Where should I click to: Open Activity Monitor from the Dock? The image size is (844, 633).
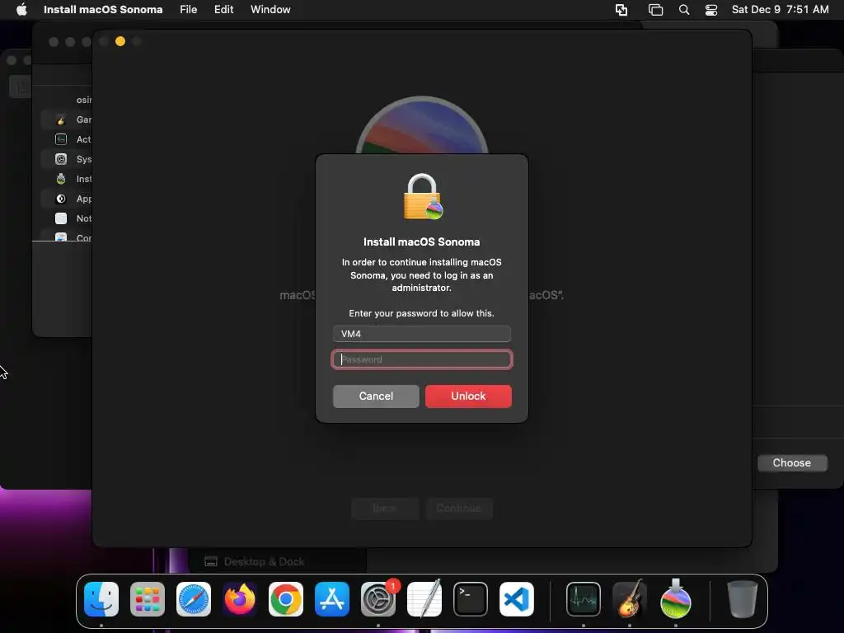click(584, 599)
